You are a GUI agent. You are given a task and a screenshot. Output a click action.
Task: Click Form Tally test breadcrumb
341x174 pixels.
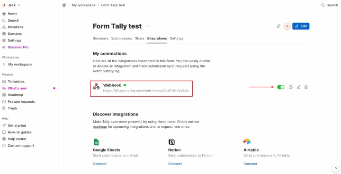pos(113,5)
